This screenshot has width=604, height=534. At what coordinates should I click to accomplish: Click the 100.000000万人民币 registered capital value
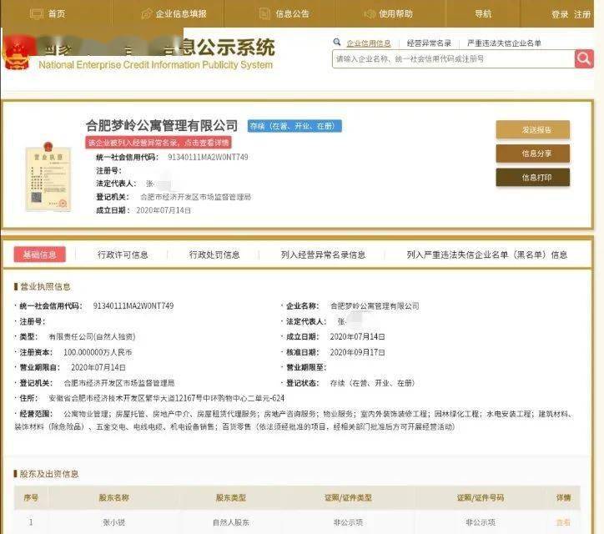pos(98,352)
